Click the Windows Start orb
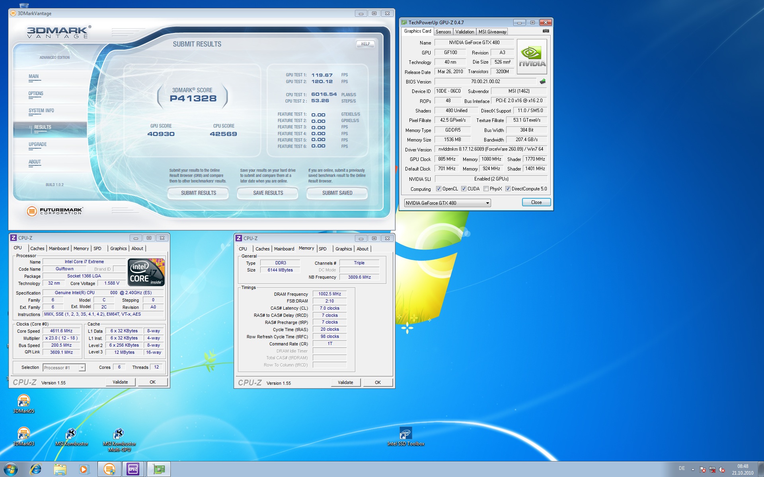The height and width of the screenshot is (477, 764). click(x=11, y=469)
